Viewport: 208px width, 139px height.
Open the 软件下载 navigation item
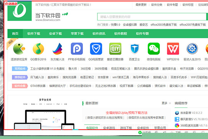pyautogui.click(x=34, y=34)
